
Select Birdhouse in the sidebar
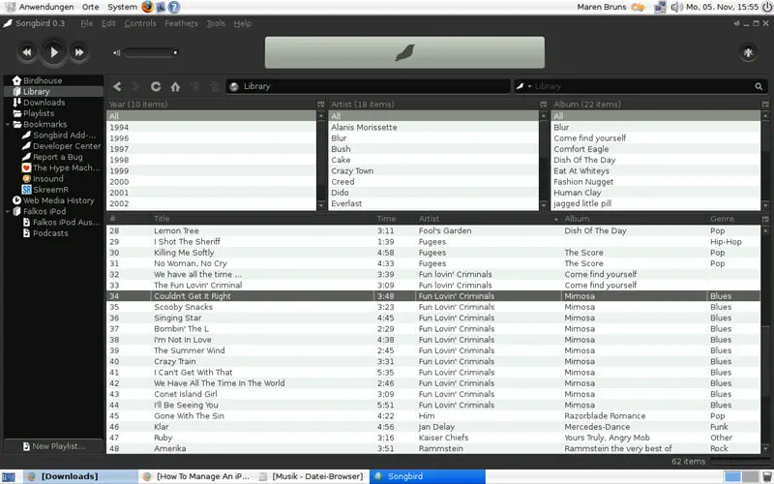tap(43, 80)
